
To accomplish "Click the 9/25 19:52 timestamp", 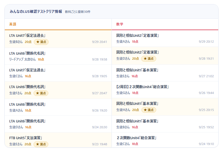I will click(x=206, y=127).
